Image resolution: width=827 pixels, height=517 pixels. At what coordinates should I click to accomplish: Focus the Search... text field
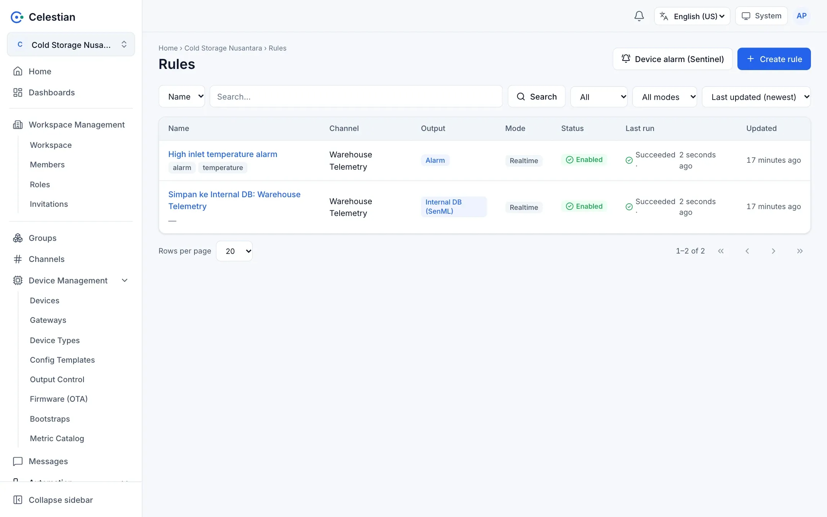[x=356, y=97]
